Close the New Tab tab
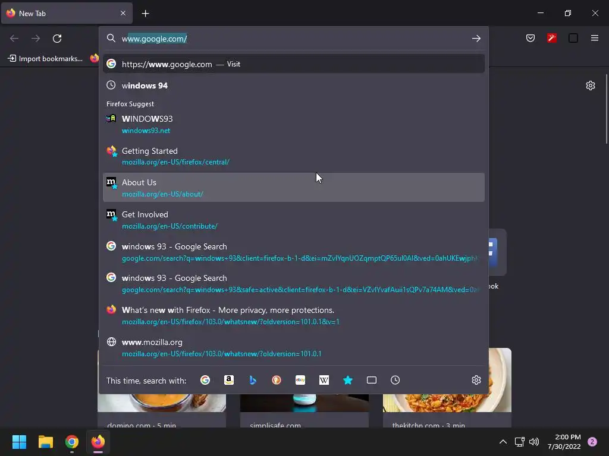Image resolution: width=609 pixels, height=456 pixels. coord(123,13)
